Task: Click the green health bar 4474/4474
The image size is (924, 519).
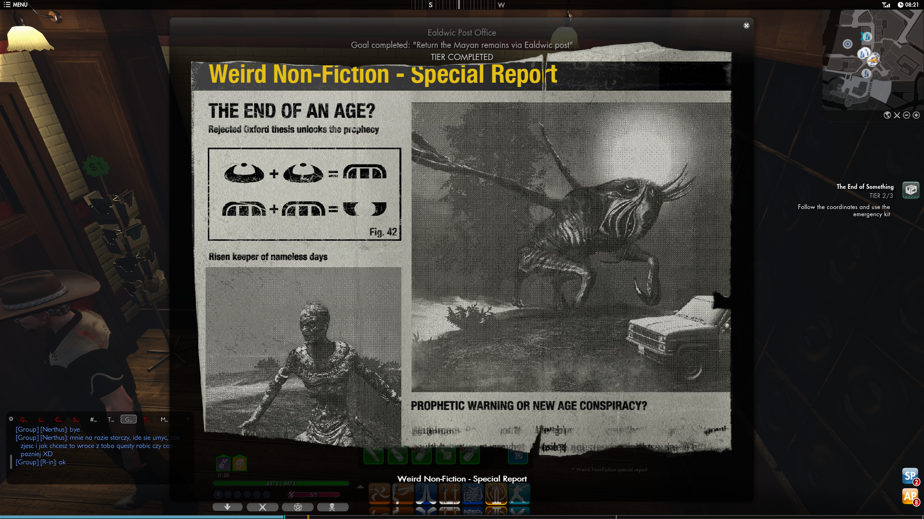Action: click(x=281, y=483)
